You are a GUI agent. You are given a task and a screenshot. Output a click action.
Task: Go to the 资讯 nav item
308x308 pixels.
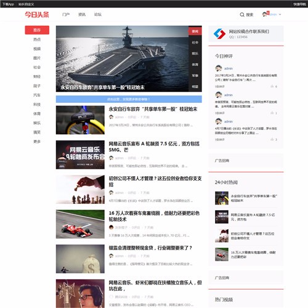82,14
